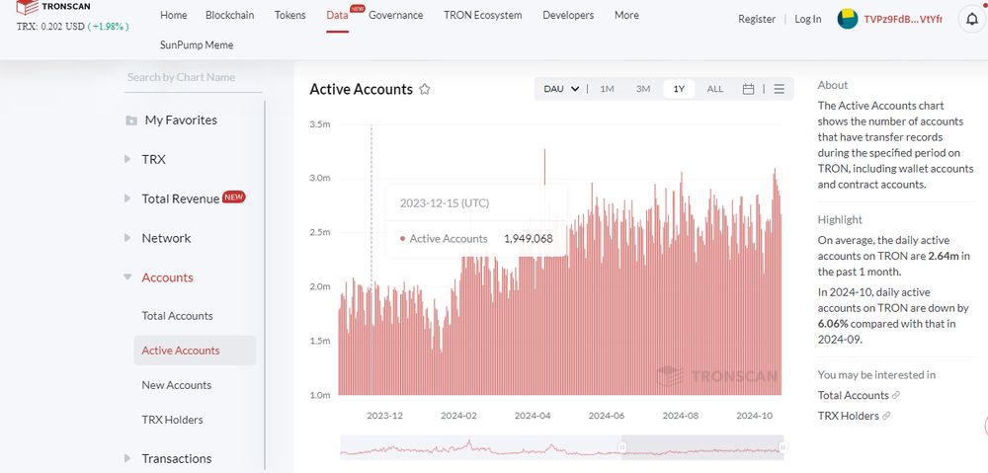Click the wallet avatar icon
Viewport: 988px width, 473px height.
coord(848,19)
